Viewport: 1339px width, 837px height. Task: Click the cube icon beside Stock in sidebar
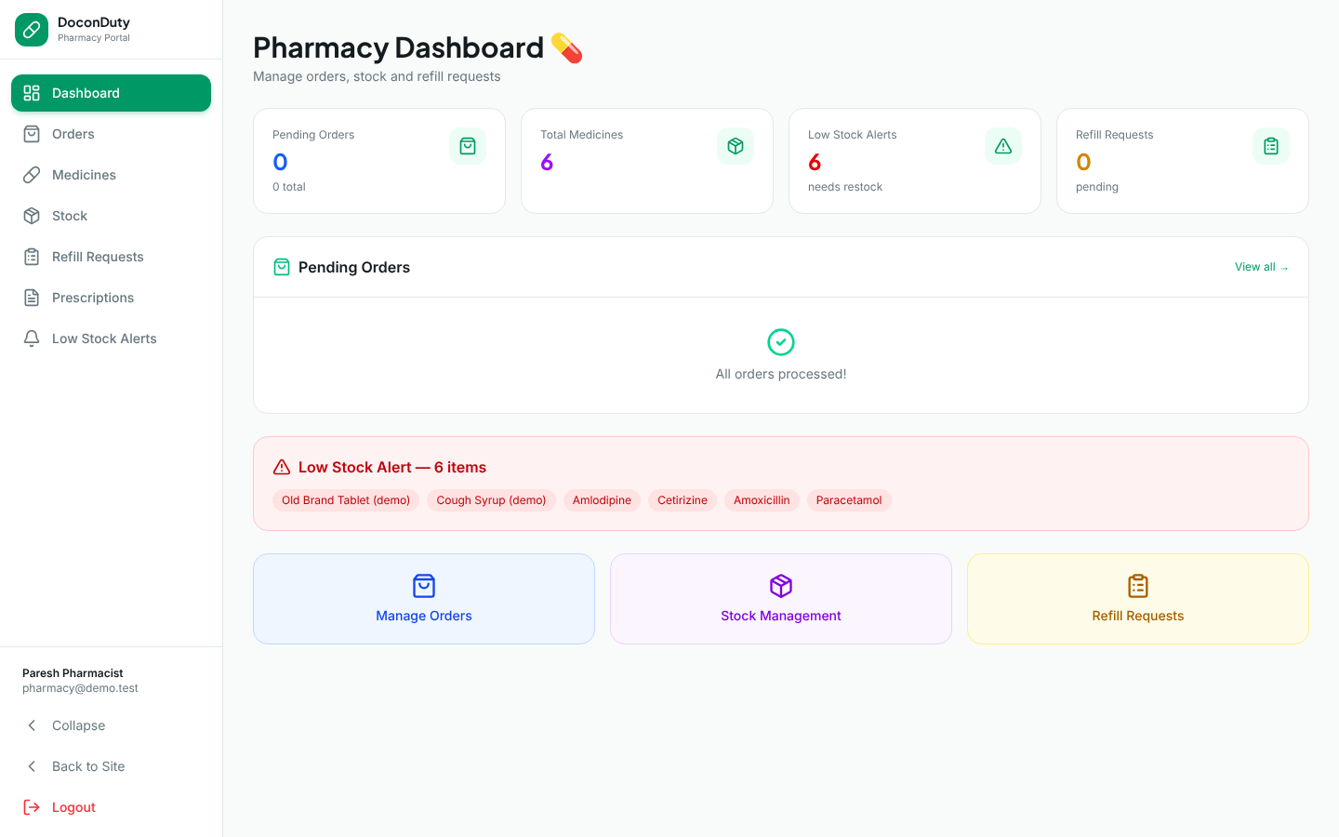(32, 216)
